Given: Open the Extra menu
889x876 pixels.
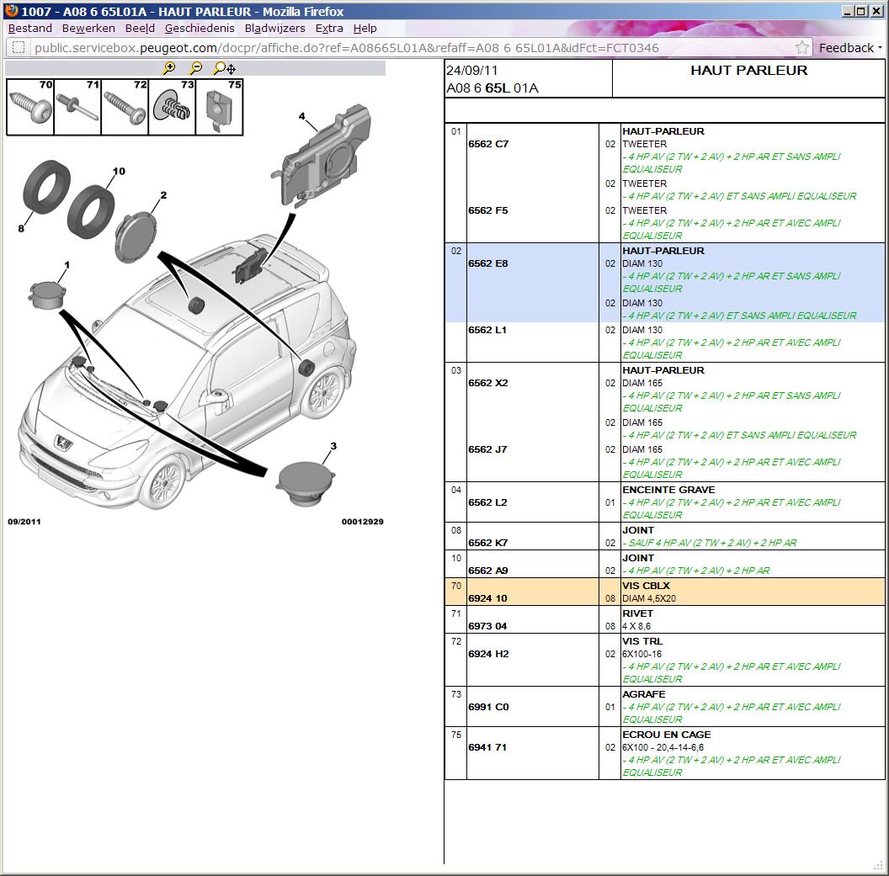Looking at the screenshot, I should pyautogui.click(x=329, y=29).
